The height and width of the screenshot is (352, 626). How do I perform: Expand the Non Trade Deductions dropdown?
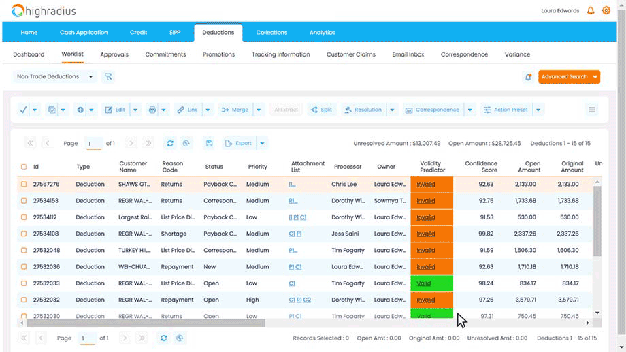[90, 77]
